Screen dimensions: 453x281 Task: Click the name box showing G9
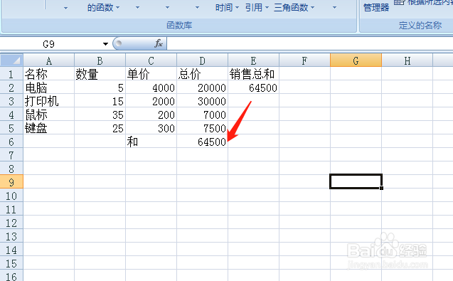pyautogui.click(x=48, y=44)
